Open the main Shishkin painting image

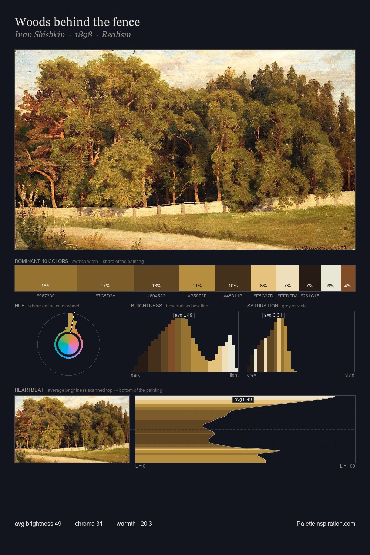point(185,150)
